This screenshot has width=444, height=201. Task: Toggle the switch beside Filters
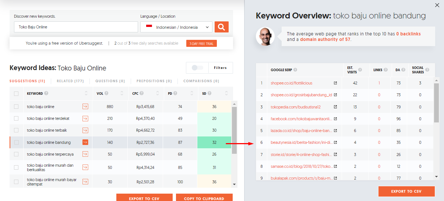198,68
